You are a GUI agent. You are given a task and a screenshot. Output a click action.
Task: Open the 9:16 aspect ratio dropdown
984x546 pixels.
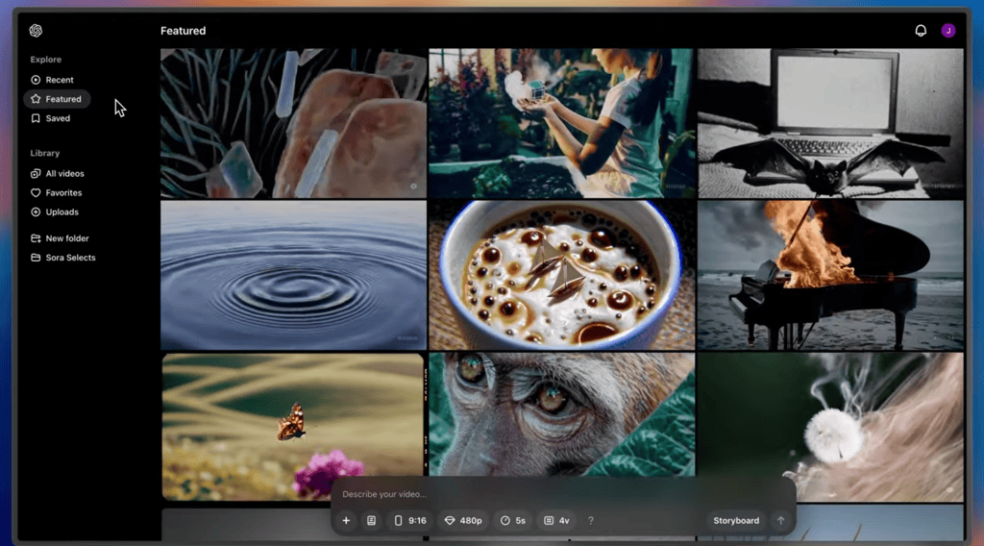click(x=410, y=521)
